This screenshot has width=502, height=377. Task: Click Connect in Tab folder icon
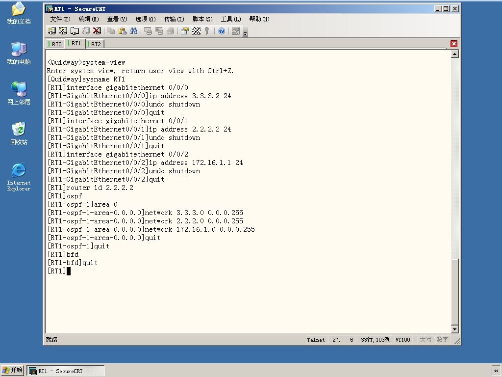point(75,31)
